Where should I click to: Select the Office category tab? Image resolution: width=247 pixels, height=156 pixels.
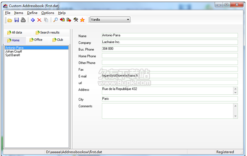coord(36,40)
